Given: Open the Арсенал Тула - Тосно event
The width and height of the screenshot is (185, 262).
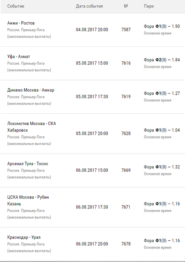Looking at the screenshot, I should coord(28,164).
